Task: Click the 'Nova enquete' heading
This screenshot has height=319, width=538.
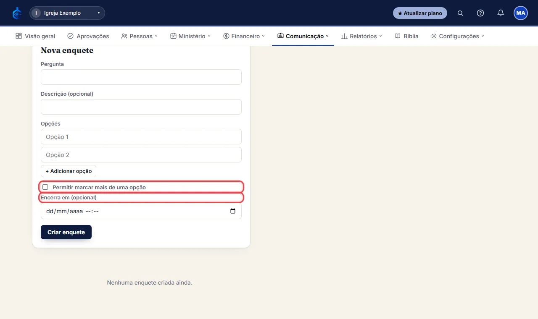Action: [x=67, y=50]
